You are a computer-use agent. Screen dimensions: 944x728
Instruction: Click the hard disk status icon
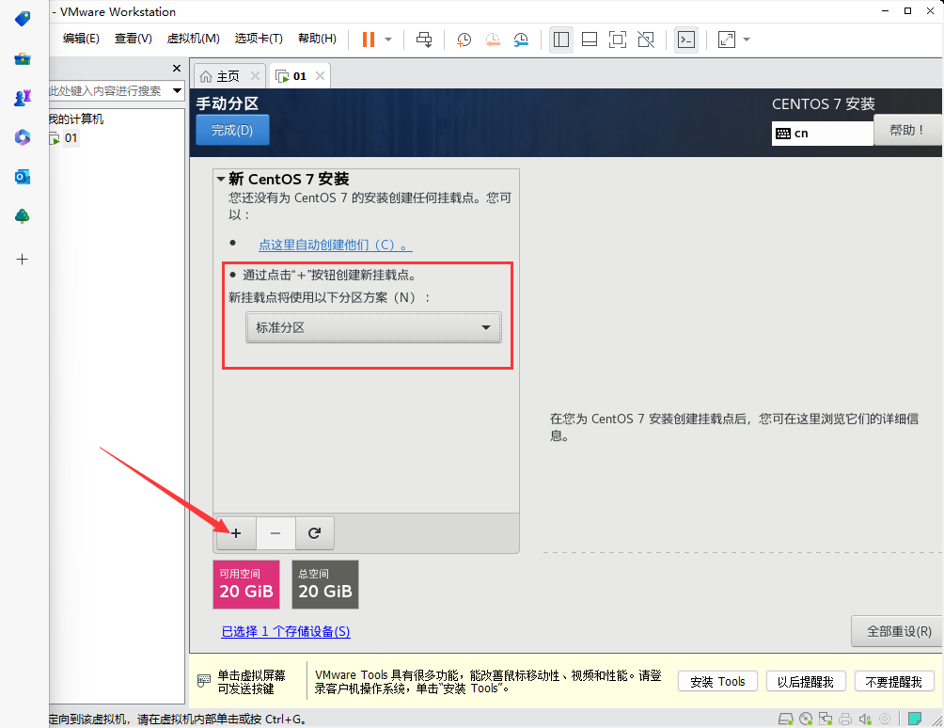(786, 719)
